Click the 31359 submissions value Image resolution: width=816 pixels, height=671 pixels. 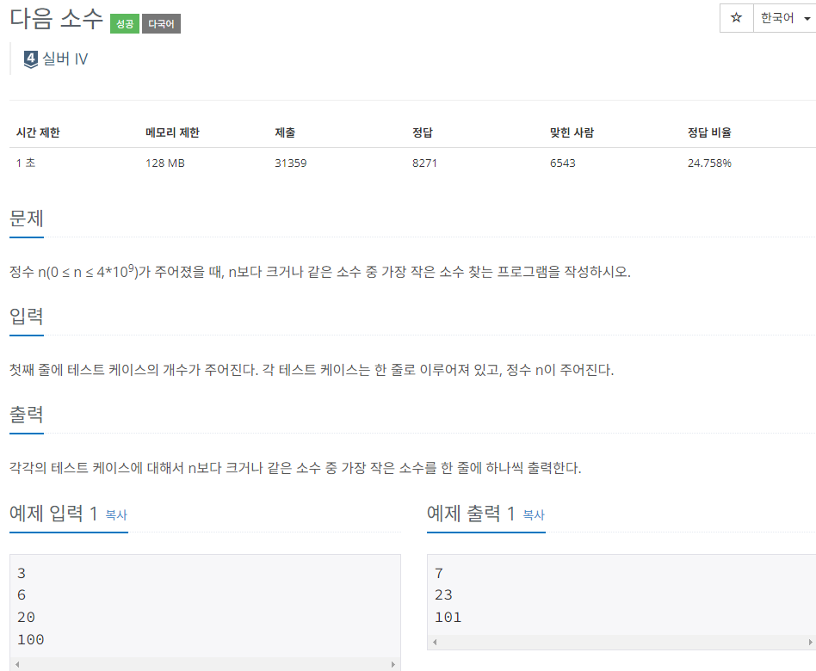(x=290, y=163)
